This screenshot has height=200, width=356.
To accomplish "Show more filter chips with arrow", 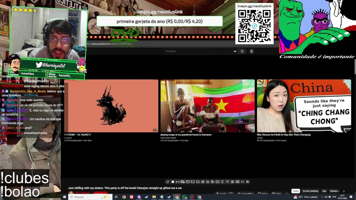I will point(344,191).
